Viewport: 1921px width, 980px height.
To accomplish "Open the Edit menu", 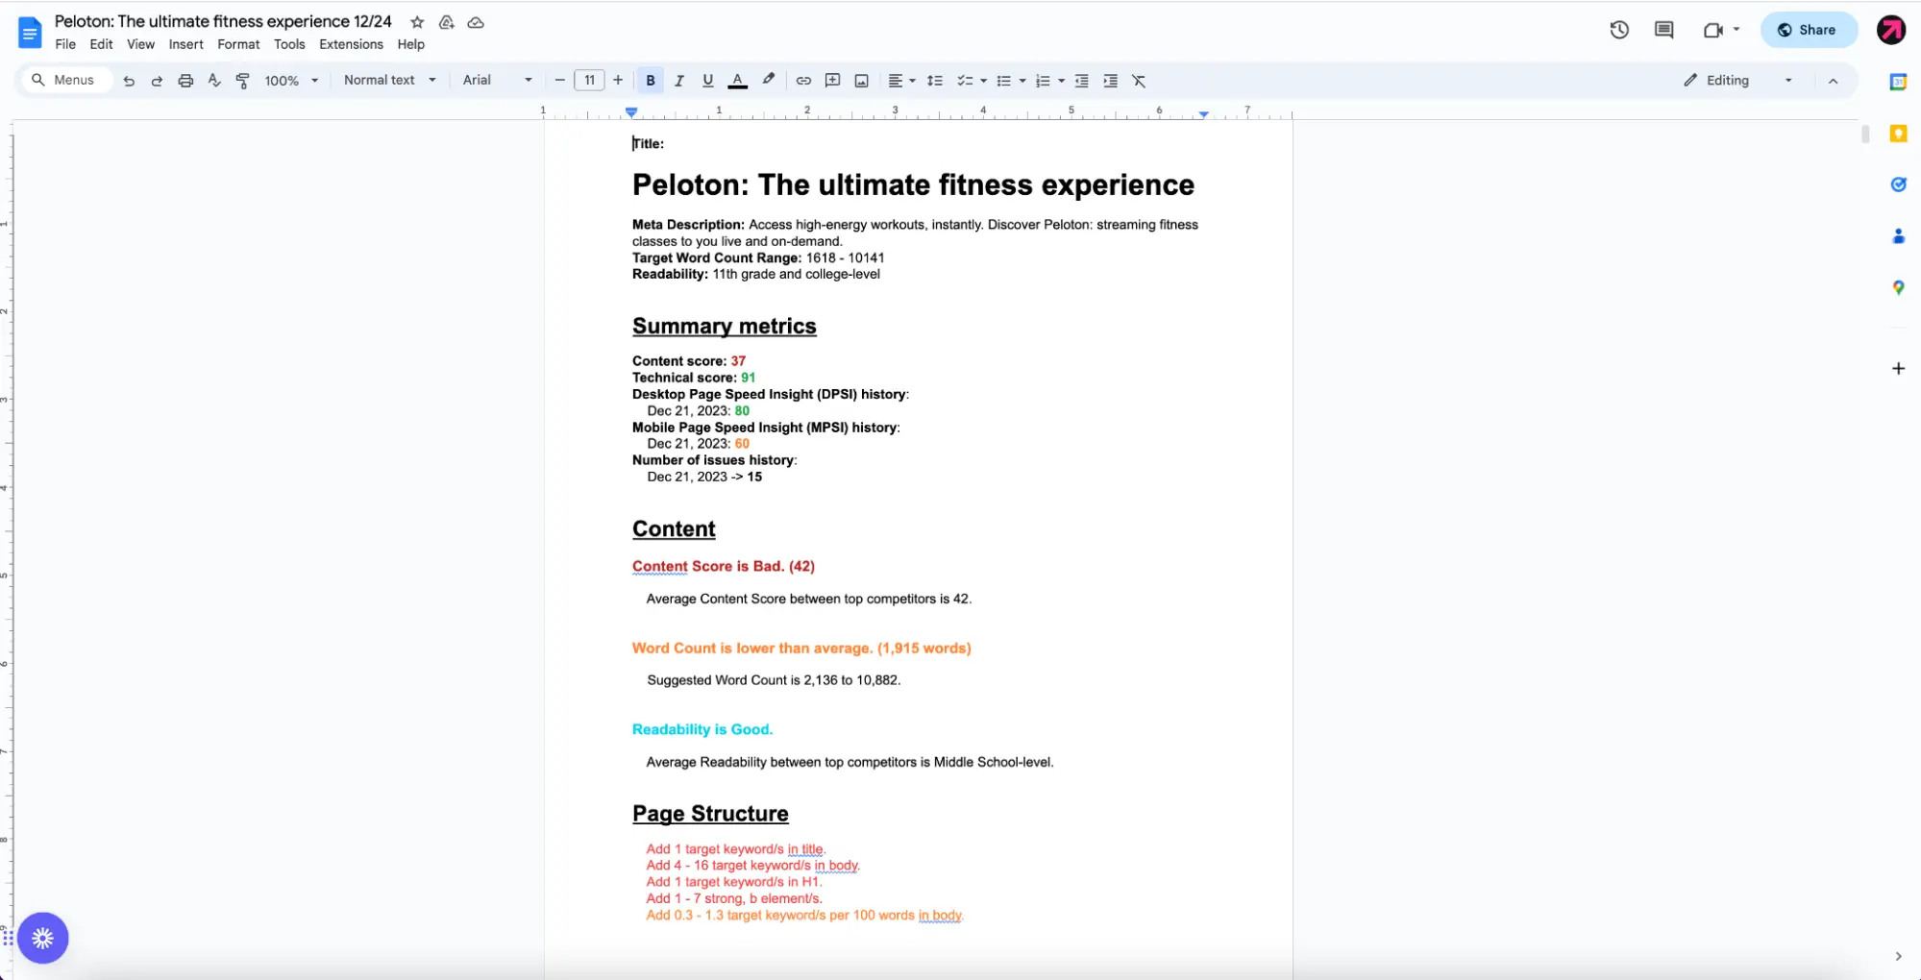I will (x=101, y=44).
